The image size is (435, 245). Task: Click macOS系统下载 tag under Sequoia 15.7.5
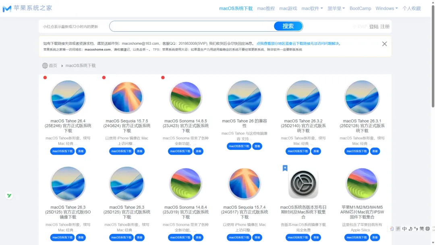click(x=121, y=151)
